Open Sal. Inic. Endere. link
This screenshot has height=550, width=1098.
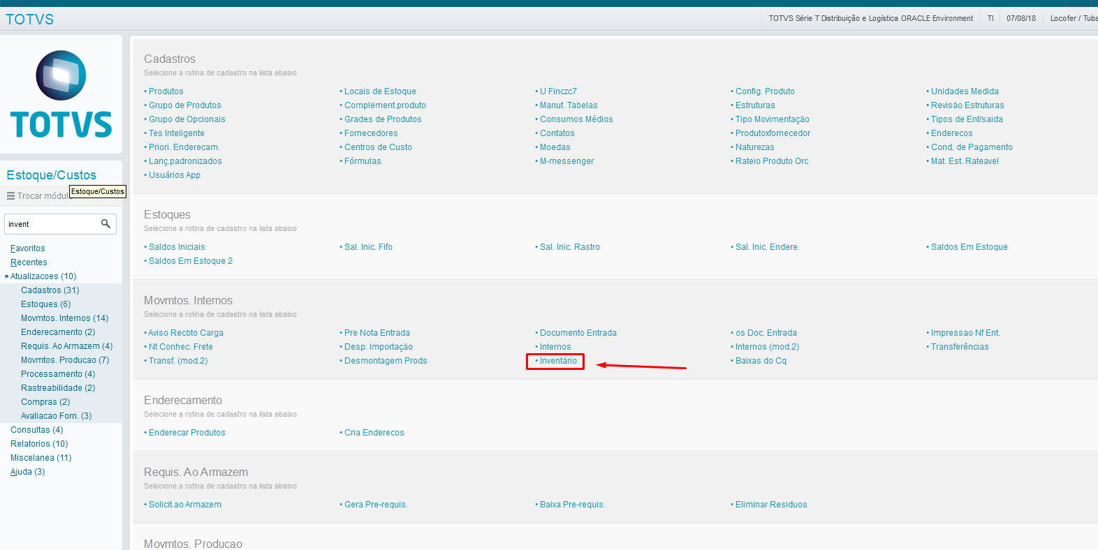point(767,247)
